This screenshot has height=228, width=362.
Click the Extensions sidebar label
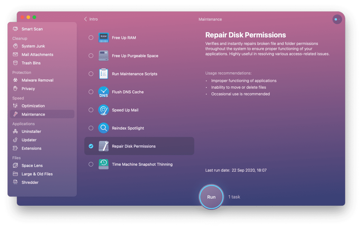point(32,148)
